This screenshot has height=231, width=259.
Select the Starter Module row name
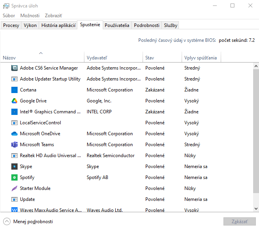point(35,188)
